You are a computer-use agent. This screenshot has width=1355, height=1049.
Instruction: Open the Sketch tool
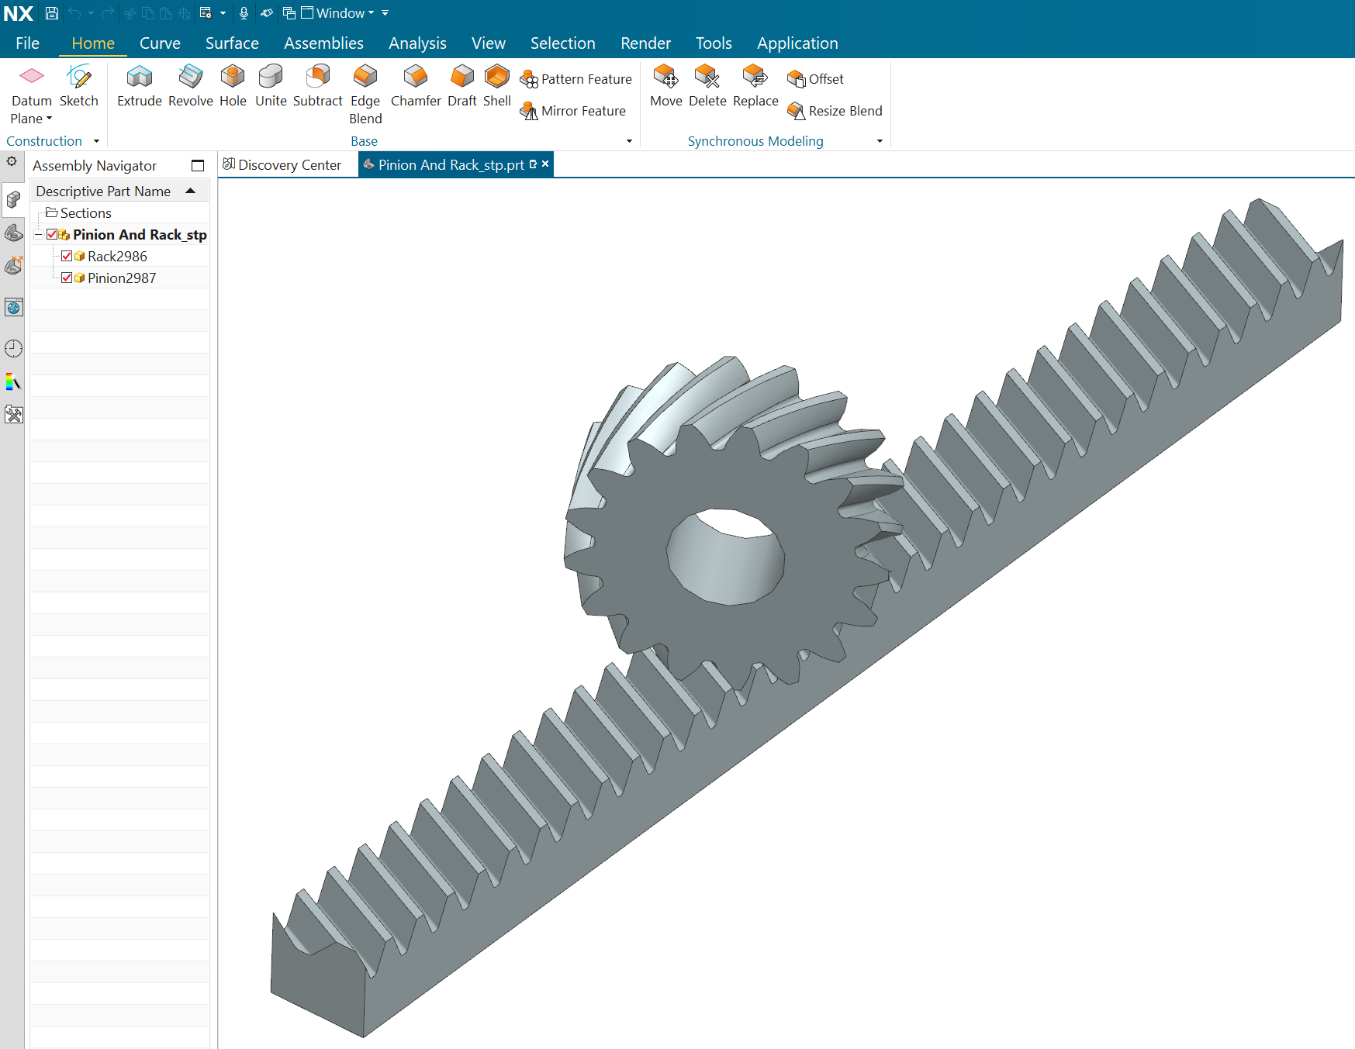[x=79, y=85]
